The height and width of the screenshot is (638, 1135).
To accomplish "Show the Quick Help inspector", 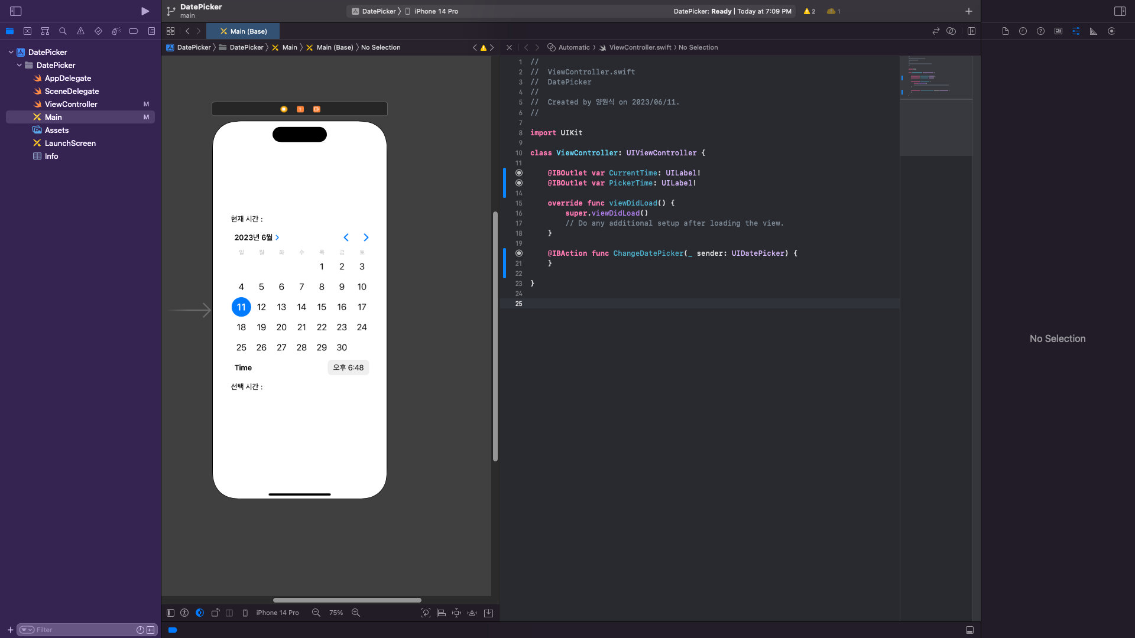I will coord(1040,31).
